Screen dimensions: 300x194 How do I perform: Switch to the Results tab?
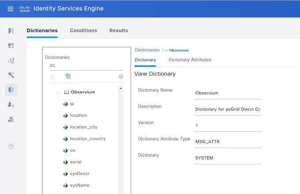119,30
